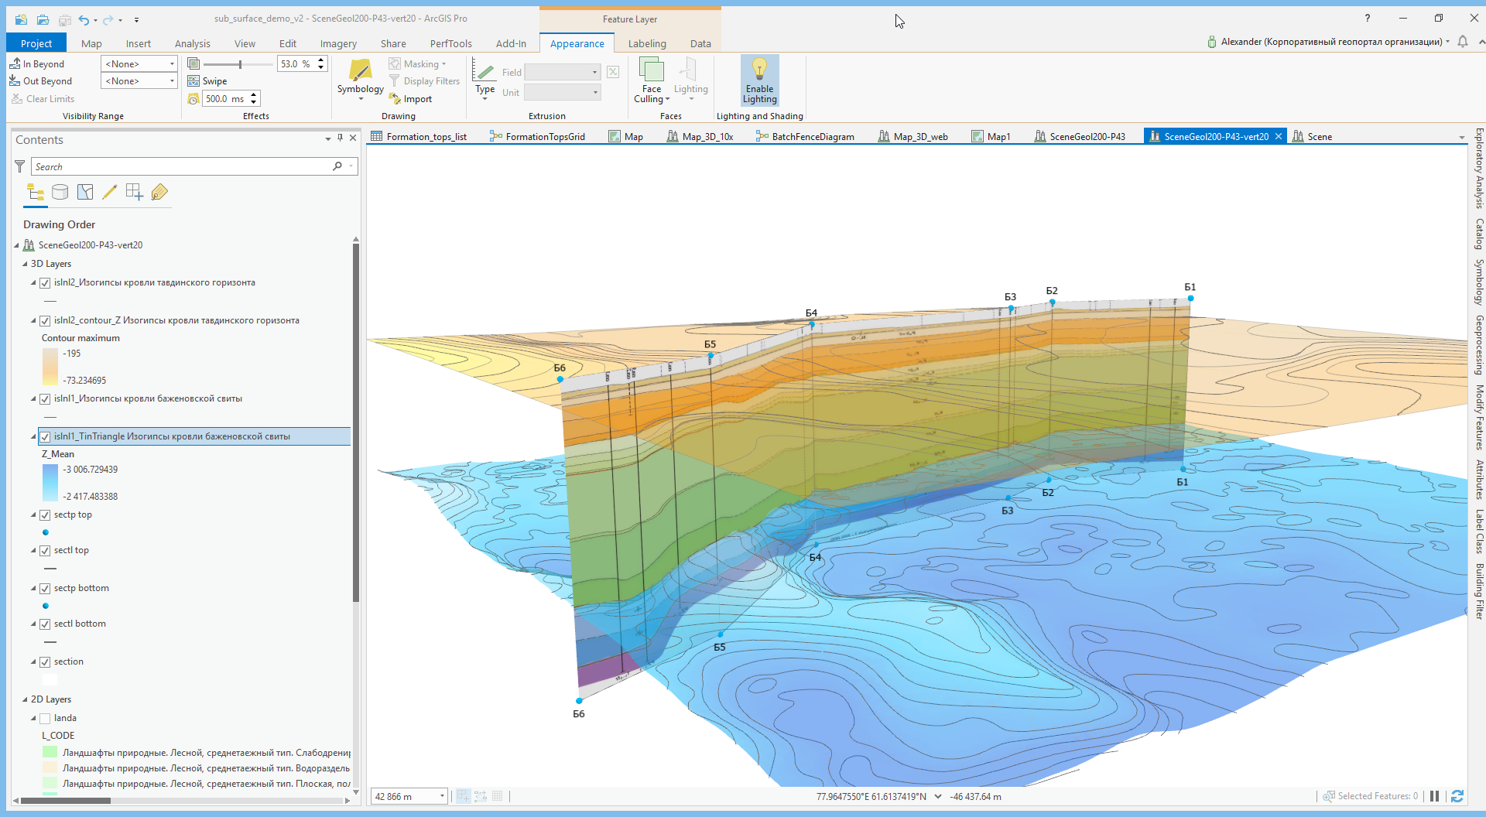Click the Face Culling icon
Screen dimensions: 1486x817
coord(652,70)
